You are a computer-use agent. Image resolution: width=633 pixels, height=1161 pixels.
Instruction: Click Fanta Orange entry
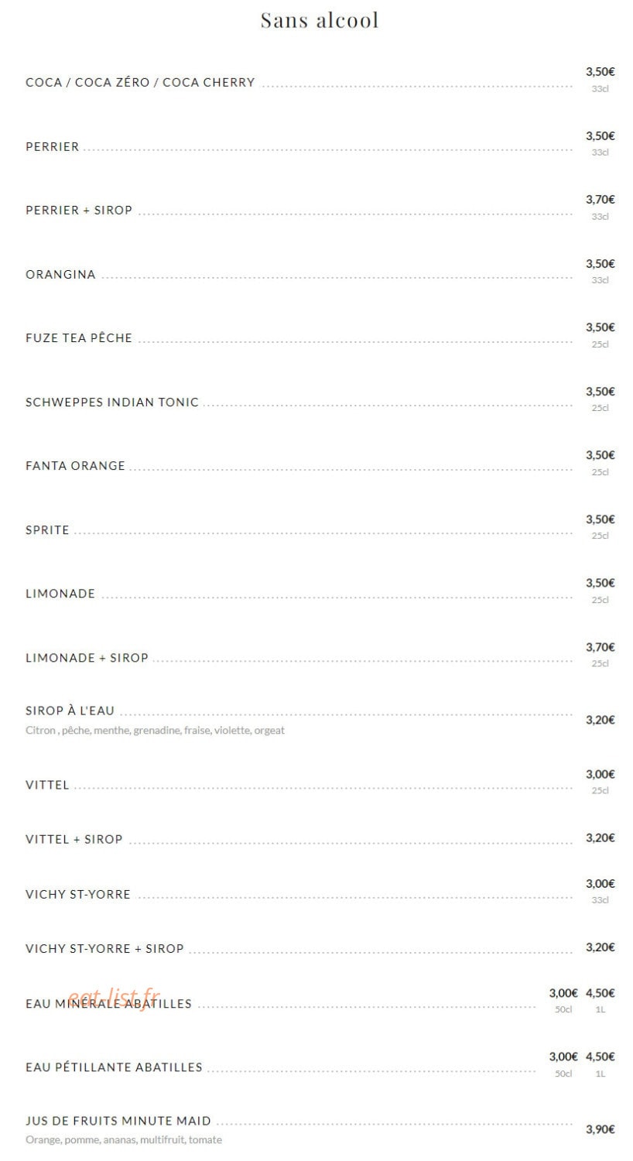click(x=75, y=465)
